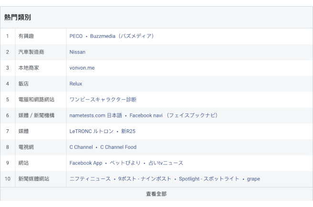Open C Channel Food link
This screenshot has height=207, width=313.
[118, 147]
